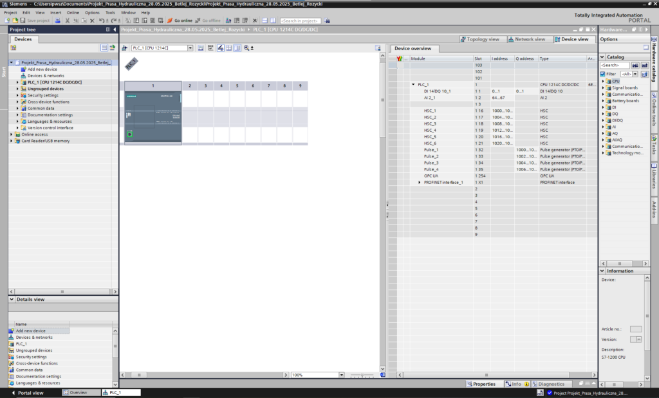Expand PROFINET interface_1 row in Device overview

pyautogui.click(x=420, y=183)
